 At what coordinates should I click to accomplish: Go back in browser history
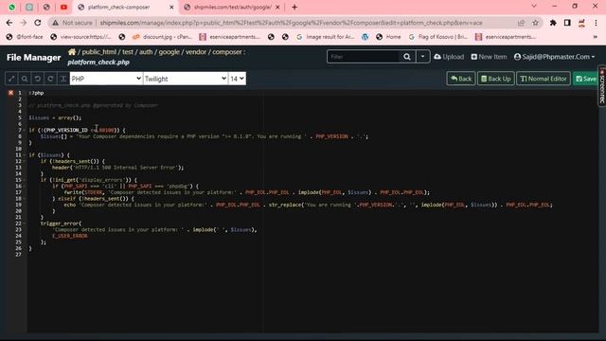(9, 23)
